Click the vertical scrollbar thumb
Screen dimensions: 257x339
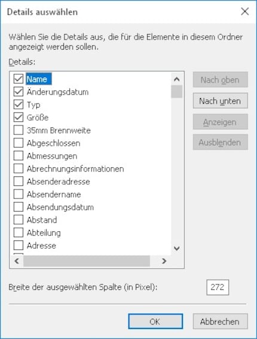click(176, 91)
